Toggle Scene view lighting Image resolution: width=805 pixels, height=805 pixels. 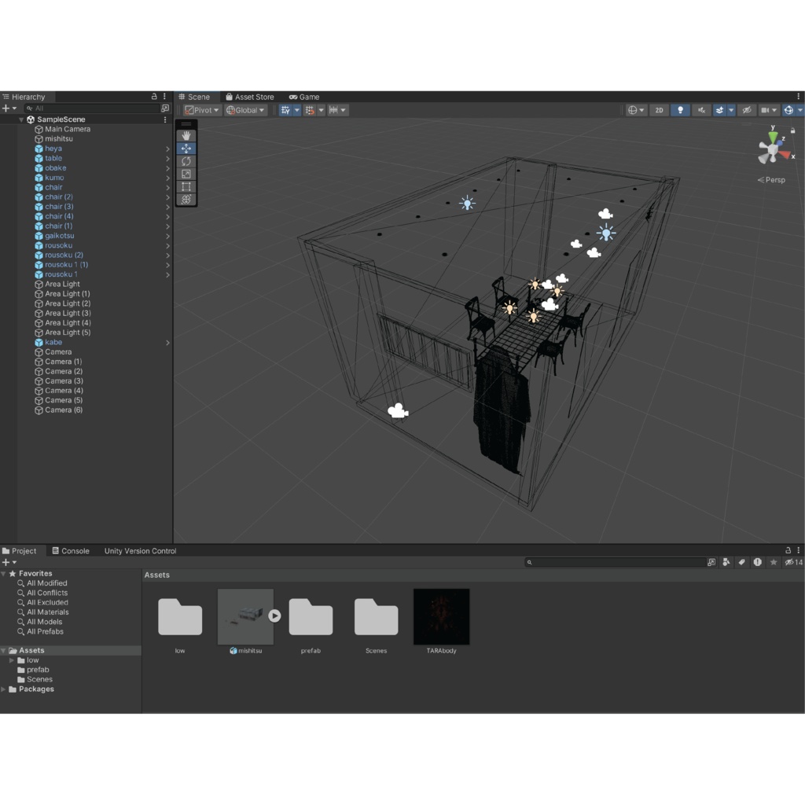coord(679,109)
